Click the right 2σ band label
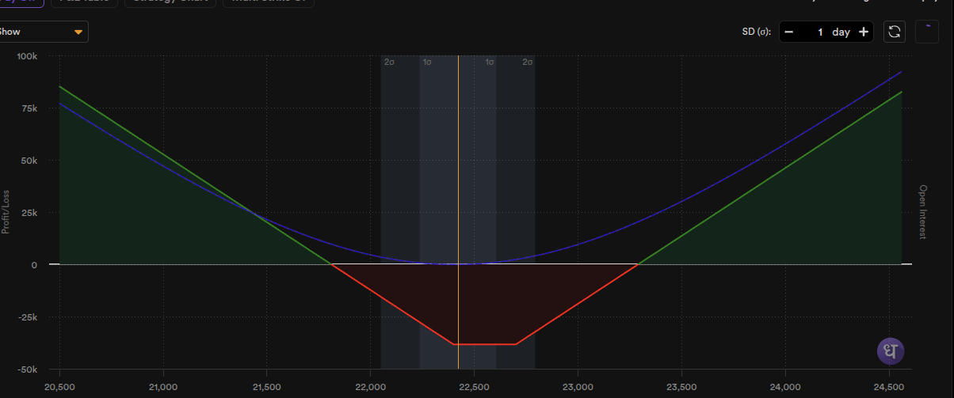Viewport: 954px width, 398px height. 527,62
